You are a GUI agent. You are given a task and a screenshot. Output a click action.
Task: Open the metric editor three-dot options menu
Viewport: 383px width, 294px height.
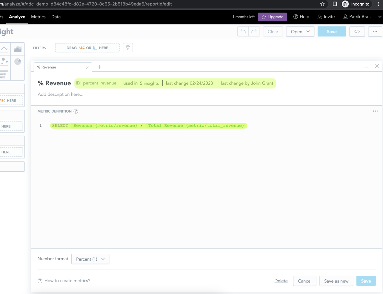pos(375,111)
